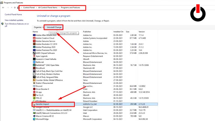
Task: Click the Discord program icon
Action: click(34, 86)
